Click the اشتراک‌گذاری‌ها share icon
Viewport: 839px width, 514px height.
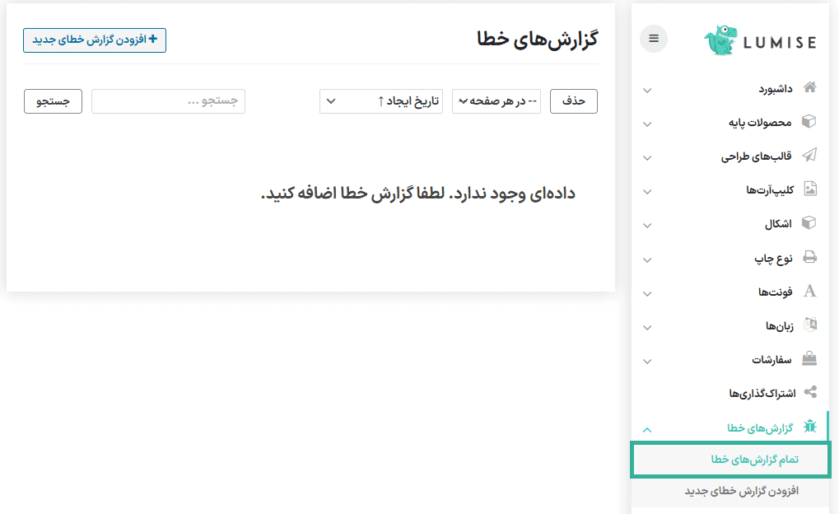coord(810,392)
